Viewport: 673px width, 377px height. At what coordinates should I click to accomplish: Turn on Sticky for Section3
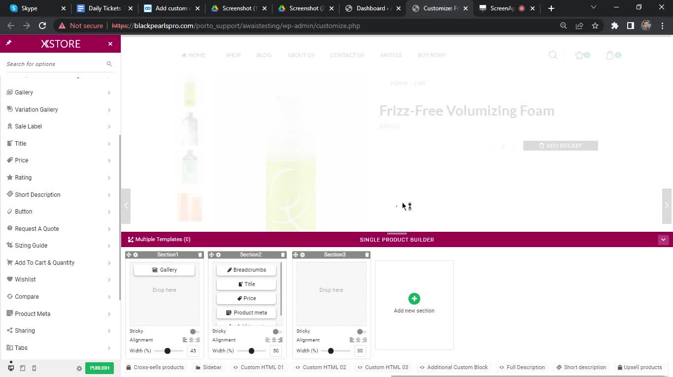coord(361,331)
